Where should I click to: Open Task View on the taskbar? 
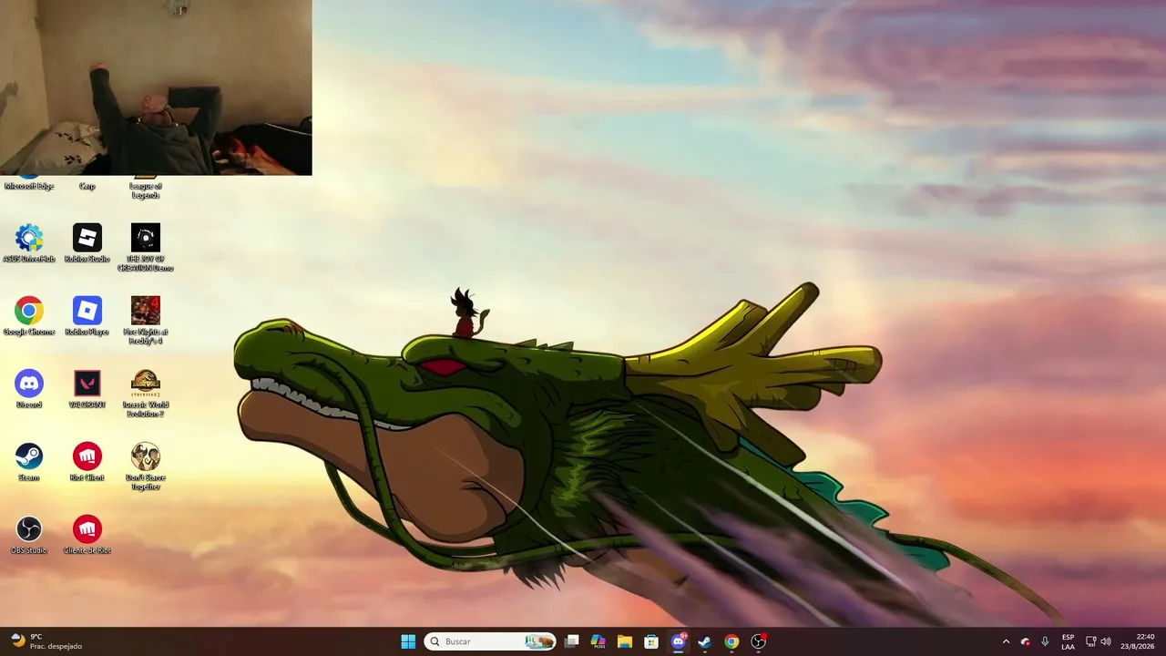pos(572,641)
